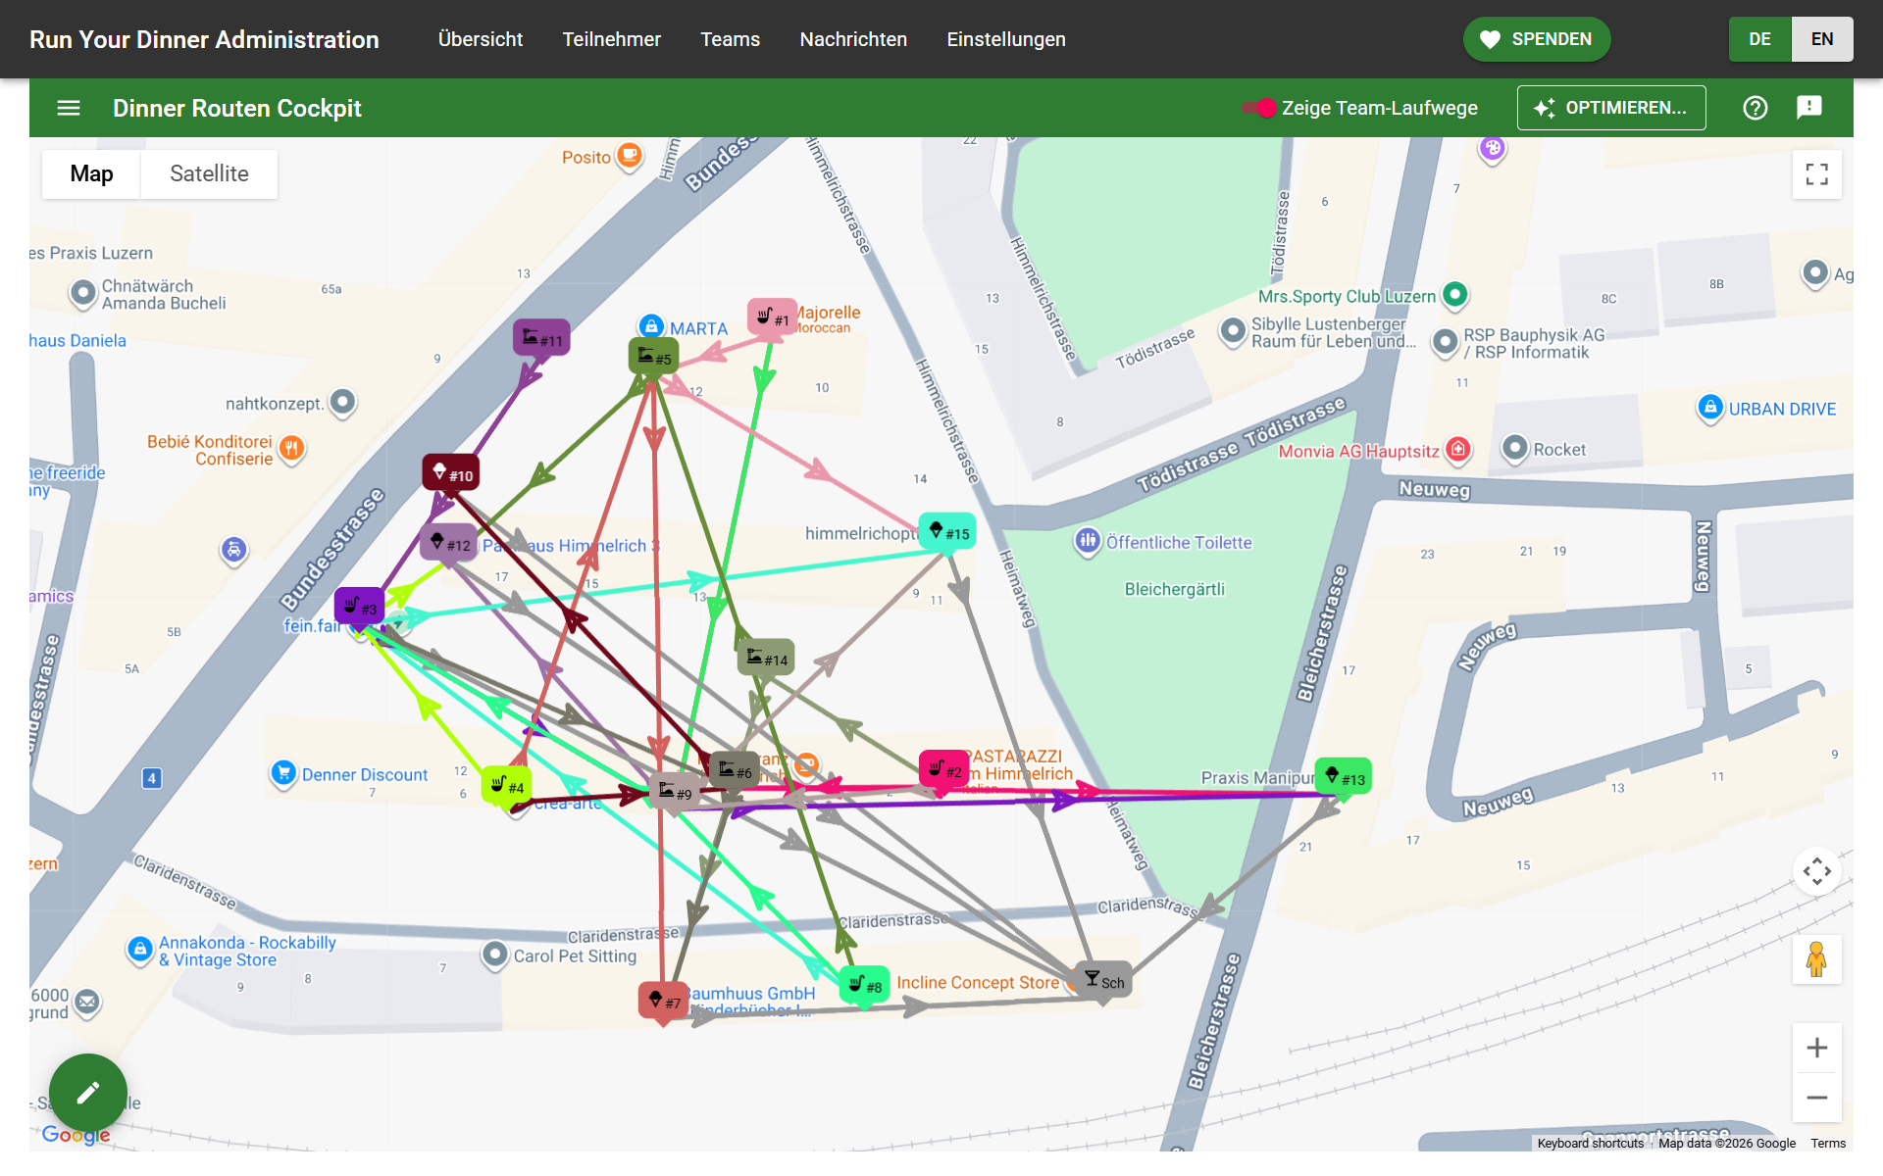Open the hamburger menu in cockpit bar
This screenshot has width=1883, height=1176.
coord(69,108)
